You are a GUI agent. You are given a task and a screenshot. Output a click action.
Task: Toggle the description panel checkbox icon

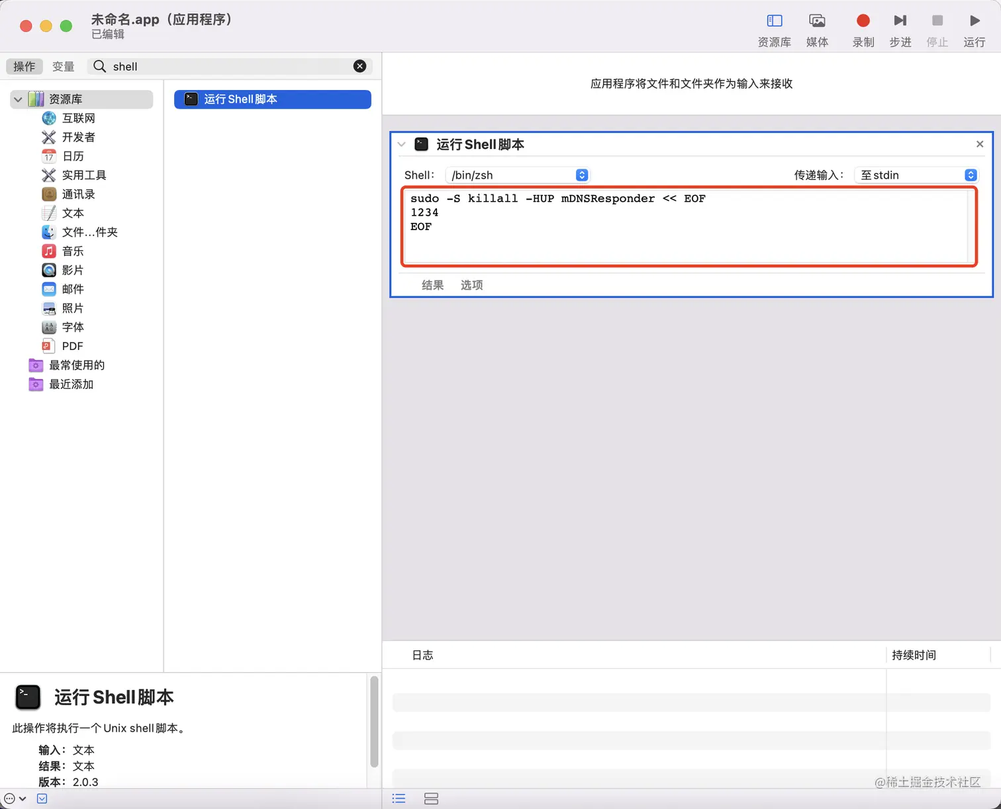click(x=42, y=798)
